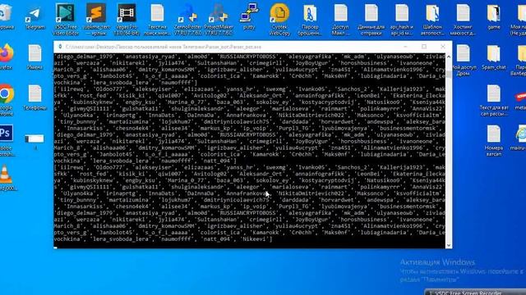Select the Номера ватсап text file
This screenshot has width=526, height=295.
pos(494,140)
